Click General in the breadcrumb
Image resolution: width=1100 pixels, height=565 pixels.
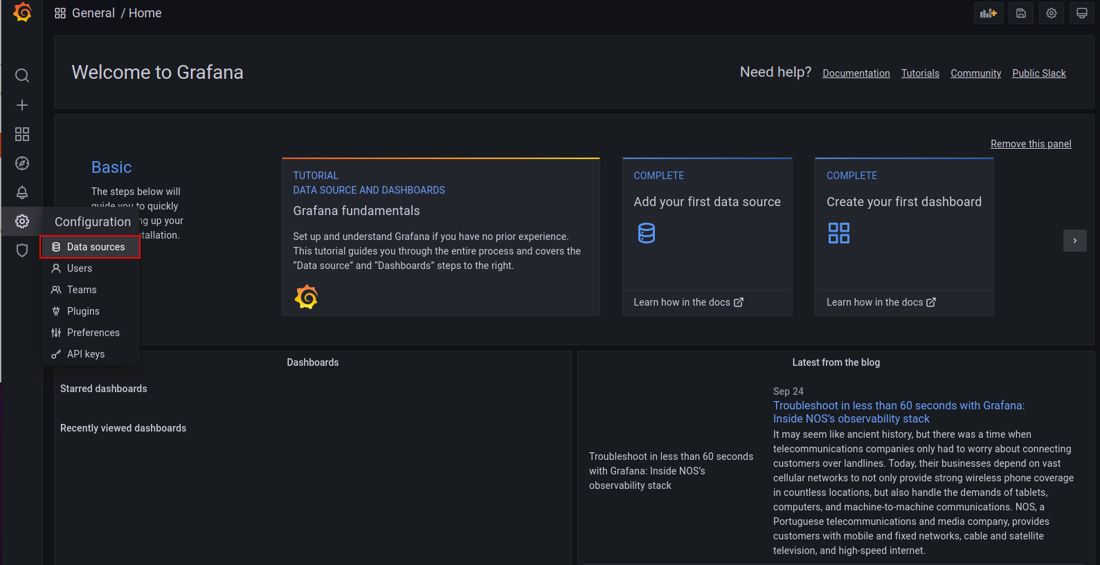pyautogui.click(x=93, y=13)
